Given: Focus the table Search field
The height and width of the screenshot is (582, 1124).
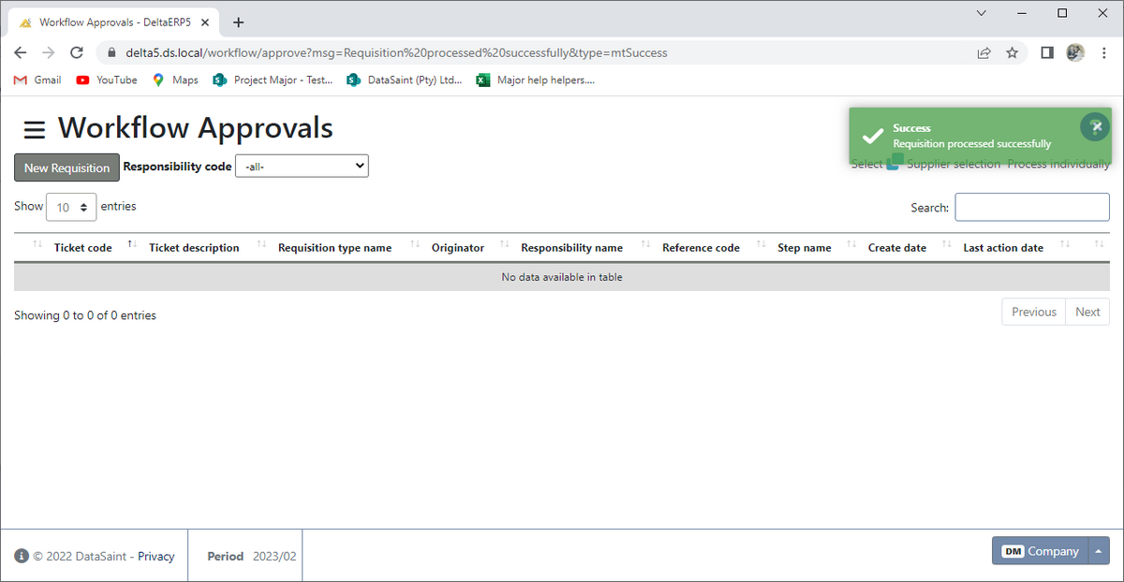Looking at the screenshot, I should click(1032, 207).
